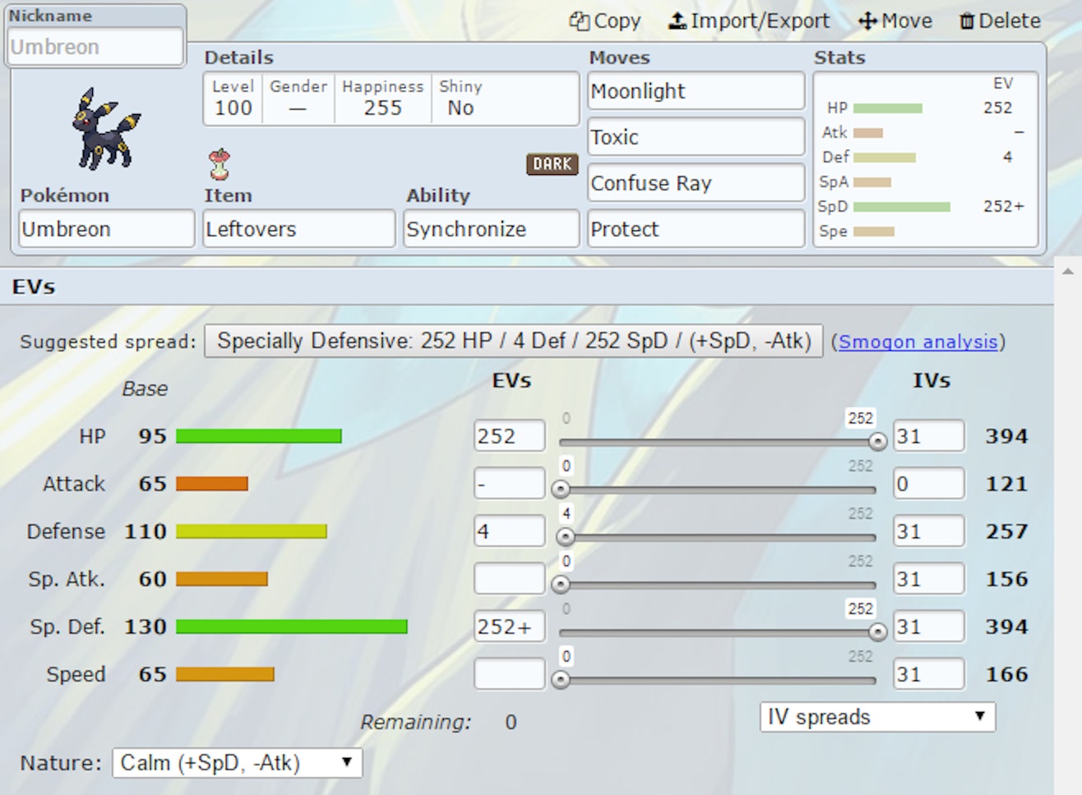Click the Umbreon sprite image

pyautogui.click(x=105, y=129)
